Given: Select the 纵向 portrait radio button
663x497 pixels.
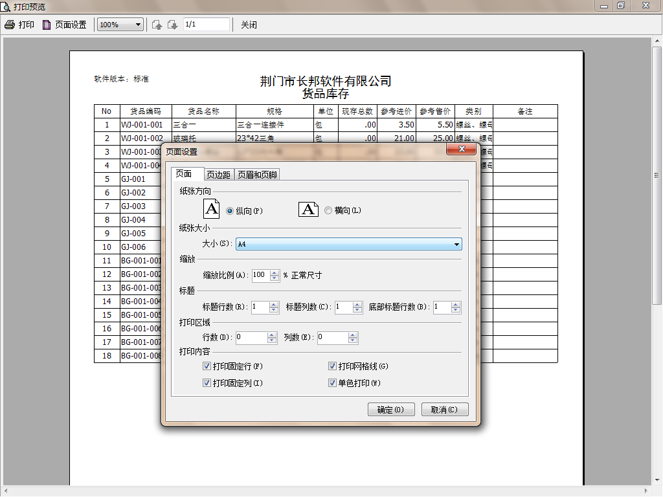Looking at the screenshot, I should (x=230, y=210).
